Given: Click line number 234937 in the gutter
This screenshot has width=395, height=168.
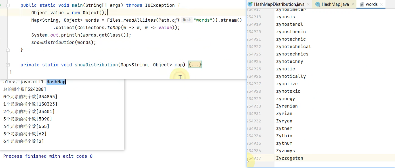Looking at the screenshot, I should 254,158.
